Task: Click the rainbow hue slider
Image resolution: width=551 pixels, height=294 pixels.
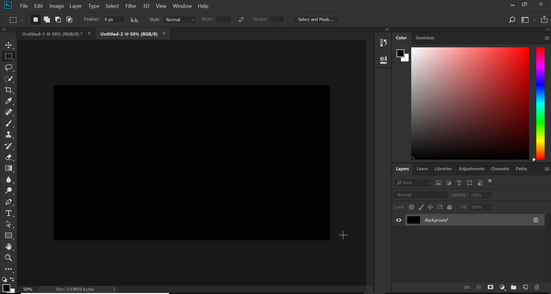Action: pos(541,104)
